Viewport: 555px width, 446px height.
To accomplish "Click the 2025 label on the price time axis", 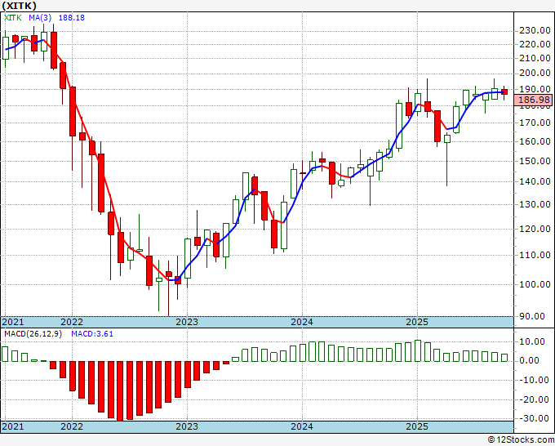I will pyautogui.click(x=417, y=322).
